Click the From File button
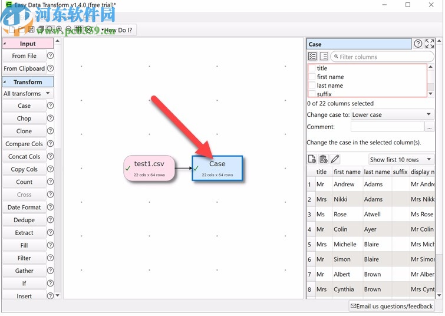Image resolution: width=445 pixels, height=316 pixels. 24,55
